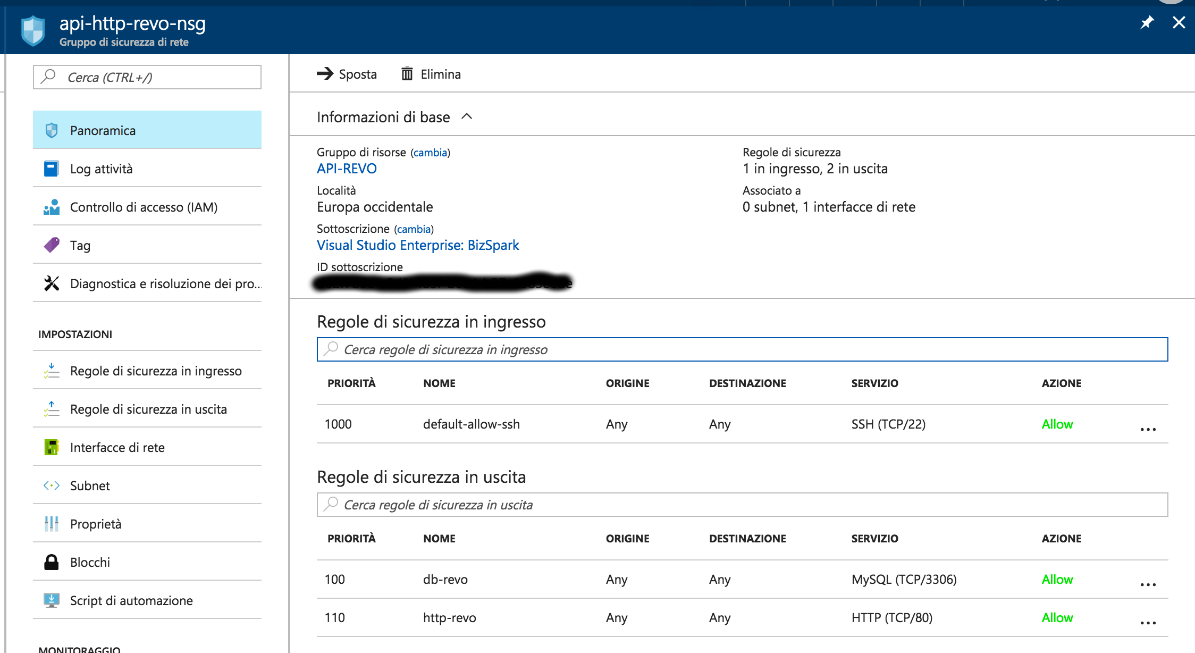Select Regole di sicurezza in uscita menu
Viewport: 1195px width, 653px height.
pos(148,409)
